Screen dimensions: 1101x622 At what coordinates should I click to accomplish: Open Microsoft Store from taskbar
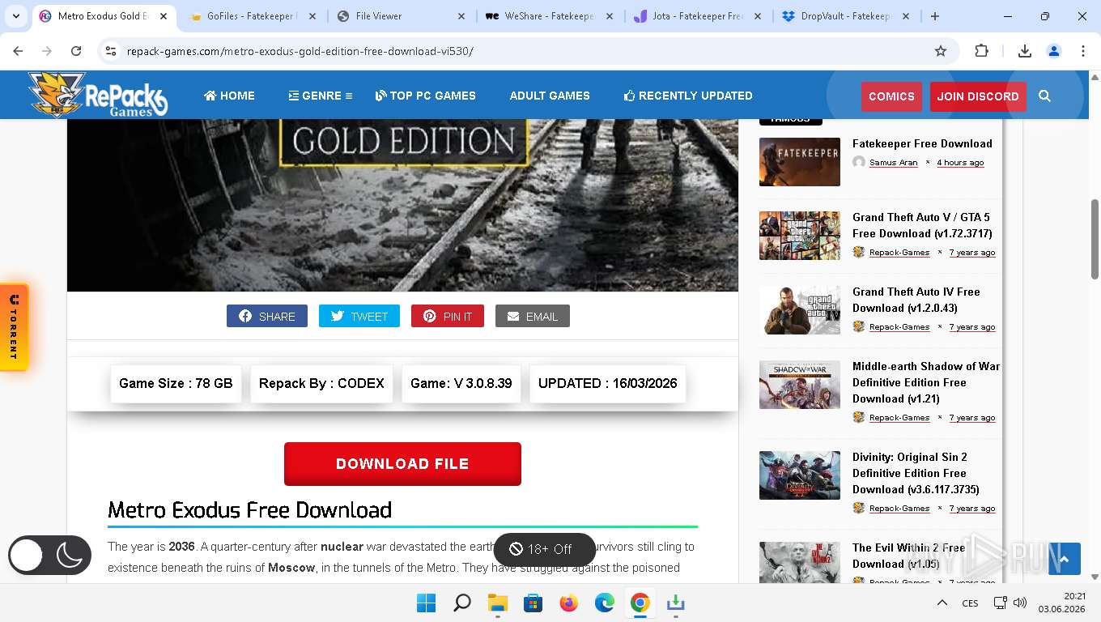click(533, 603)
